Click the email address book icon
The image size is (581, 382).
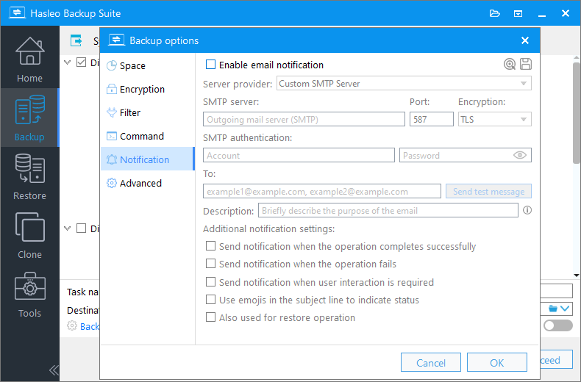point(510,64)
